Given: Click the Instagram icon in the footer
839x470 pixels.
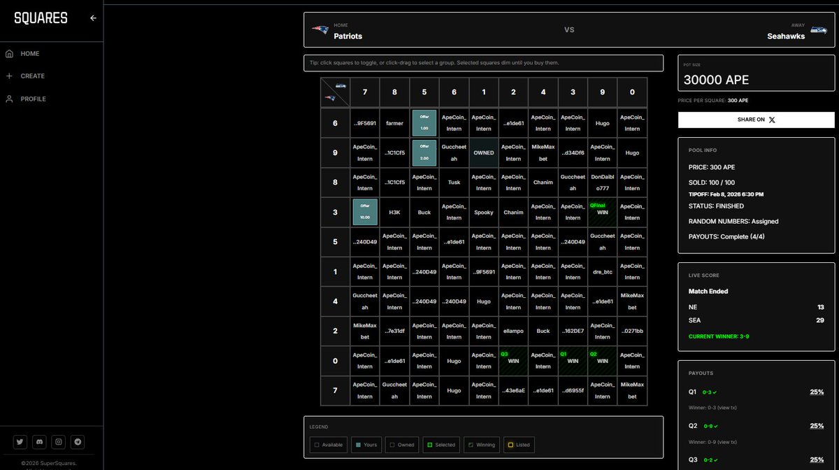Looking at the screenshot, I should (58, 441).
